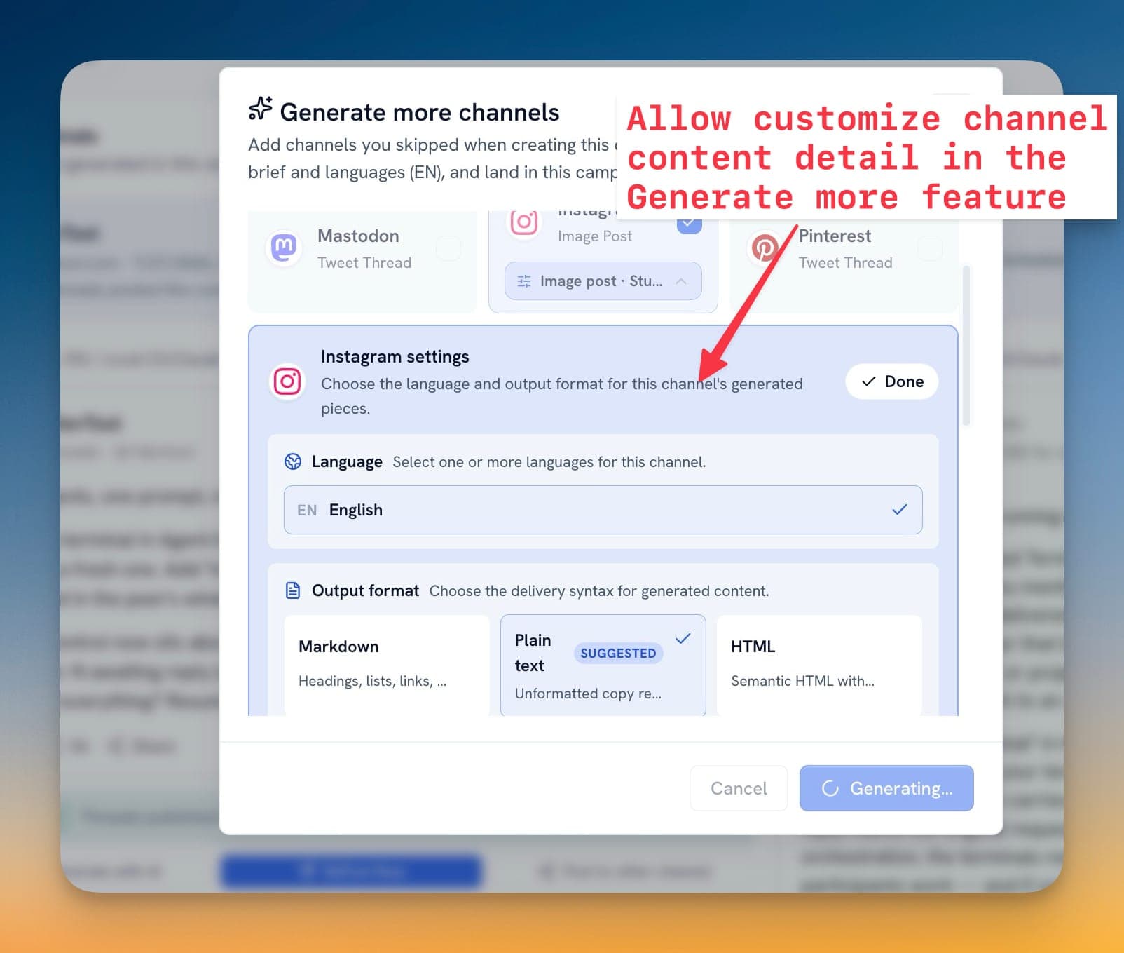Click the sliders icon in Image post selector

coord(523,281)
